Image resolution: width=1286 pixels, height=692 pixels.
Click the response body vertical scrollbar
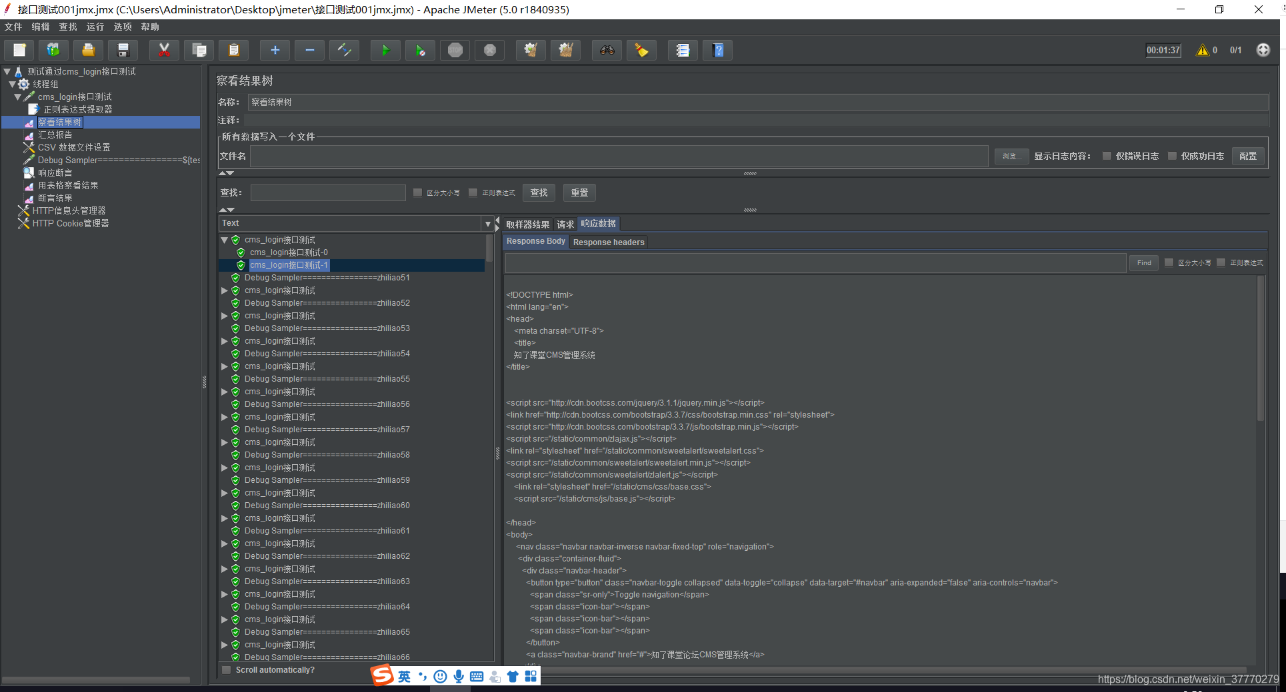[x=1260, y=350]
